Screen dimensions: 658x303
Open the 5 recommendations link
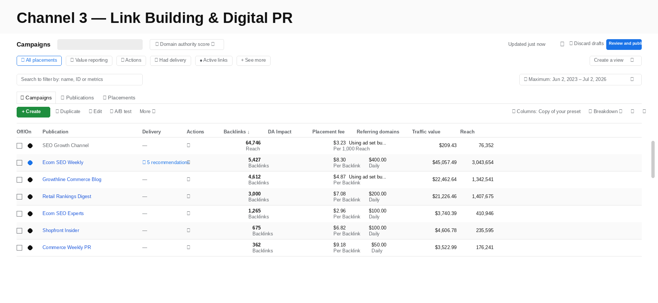166,163
